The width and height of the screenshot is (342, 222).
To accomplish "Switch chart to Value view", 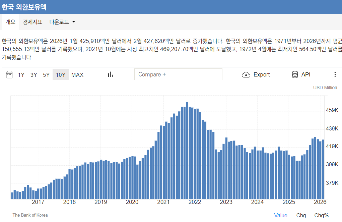I will tap(280, 215).
